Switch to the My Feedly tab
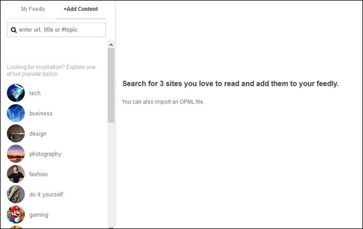This screenshot has height=229, width=363. coord(33,9)
